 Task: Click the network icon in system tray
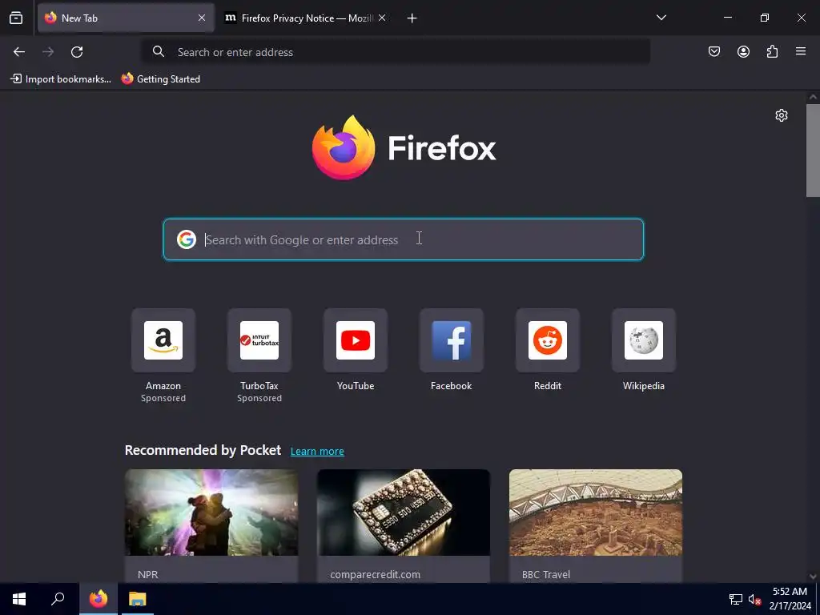[x=736, y=599]
